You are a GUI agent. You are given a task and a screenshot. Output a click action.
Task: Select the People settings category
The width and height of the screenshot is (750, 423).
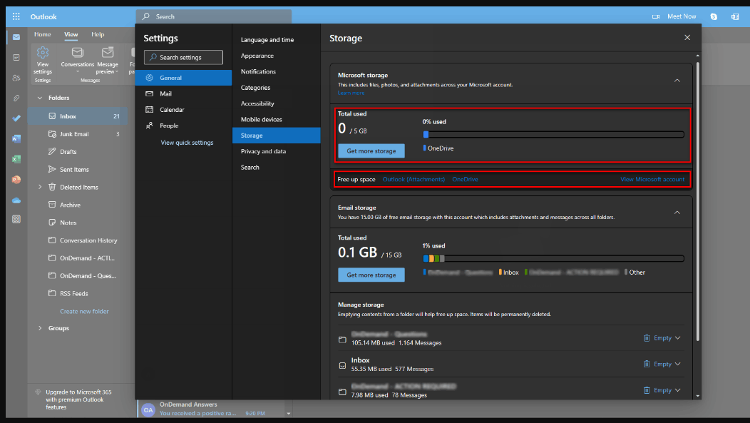[184, 126]
